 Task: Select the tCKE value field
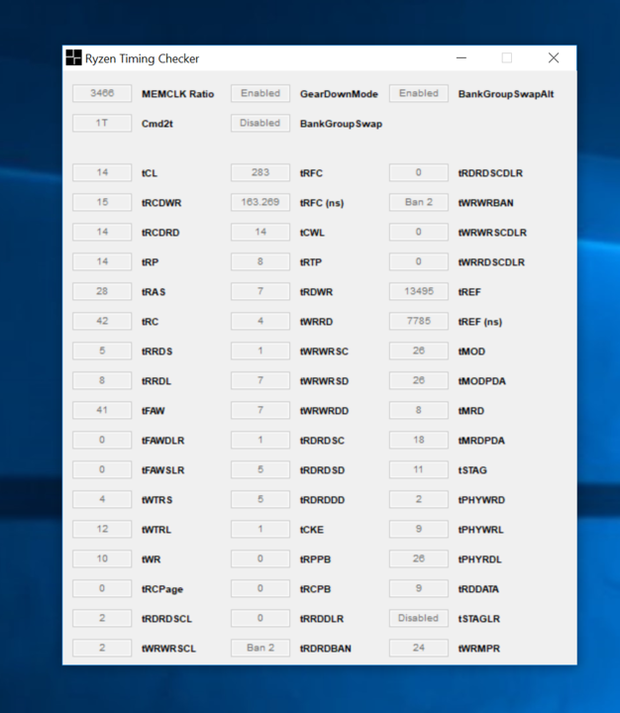coord(260,529)
